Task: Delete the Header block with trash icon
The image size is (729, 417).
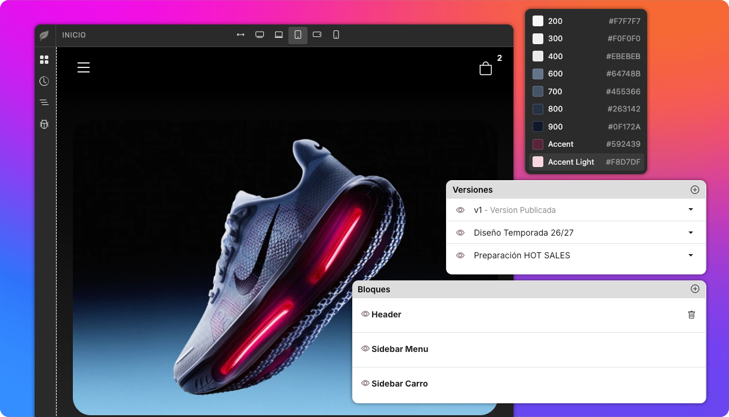Action: [x=691, y=314]
